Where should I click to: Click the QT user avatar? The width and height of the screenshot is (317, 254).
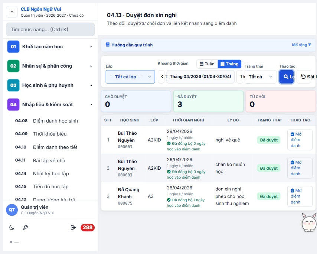pos(12,210)
